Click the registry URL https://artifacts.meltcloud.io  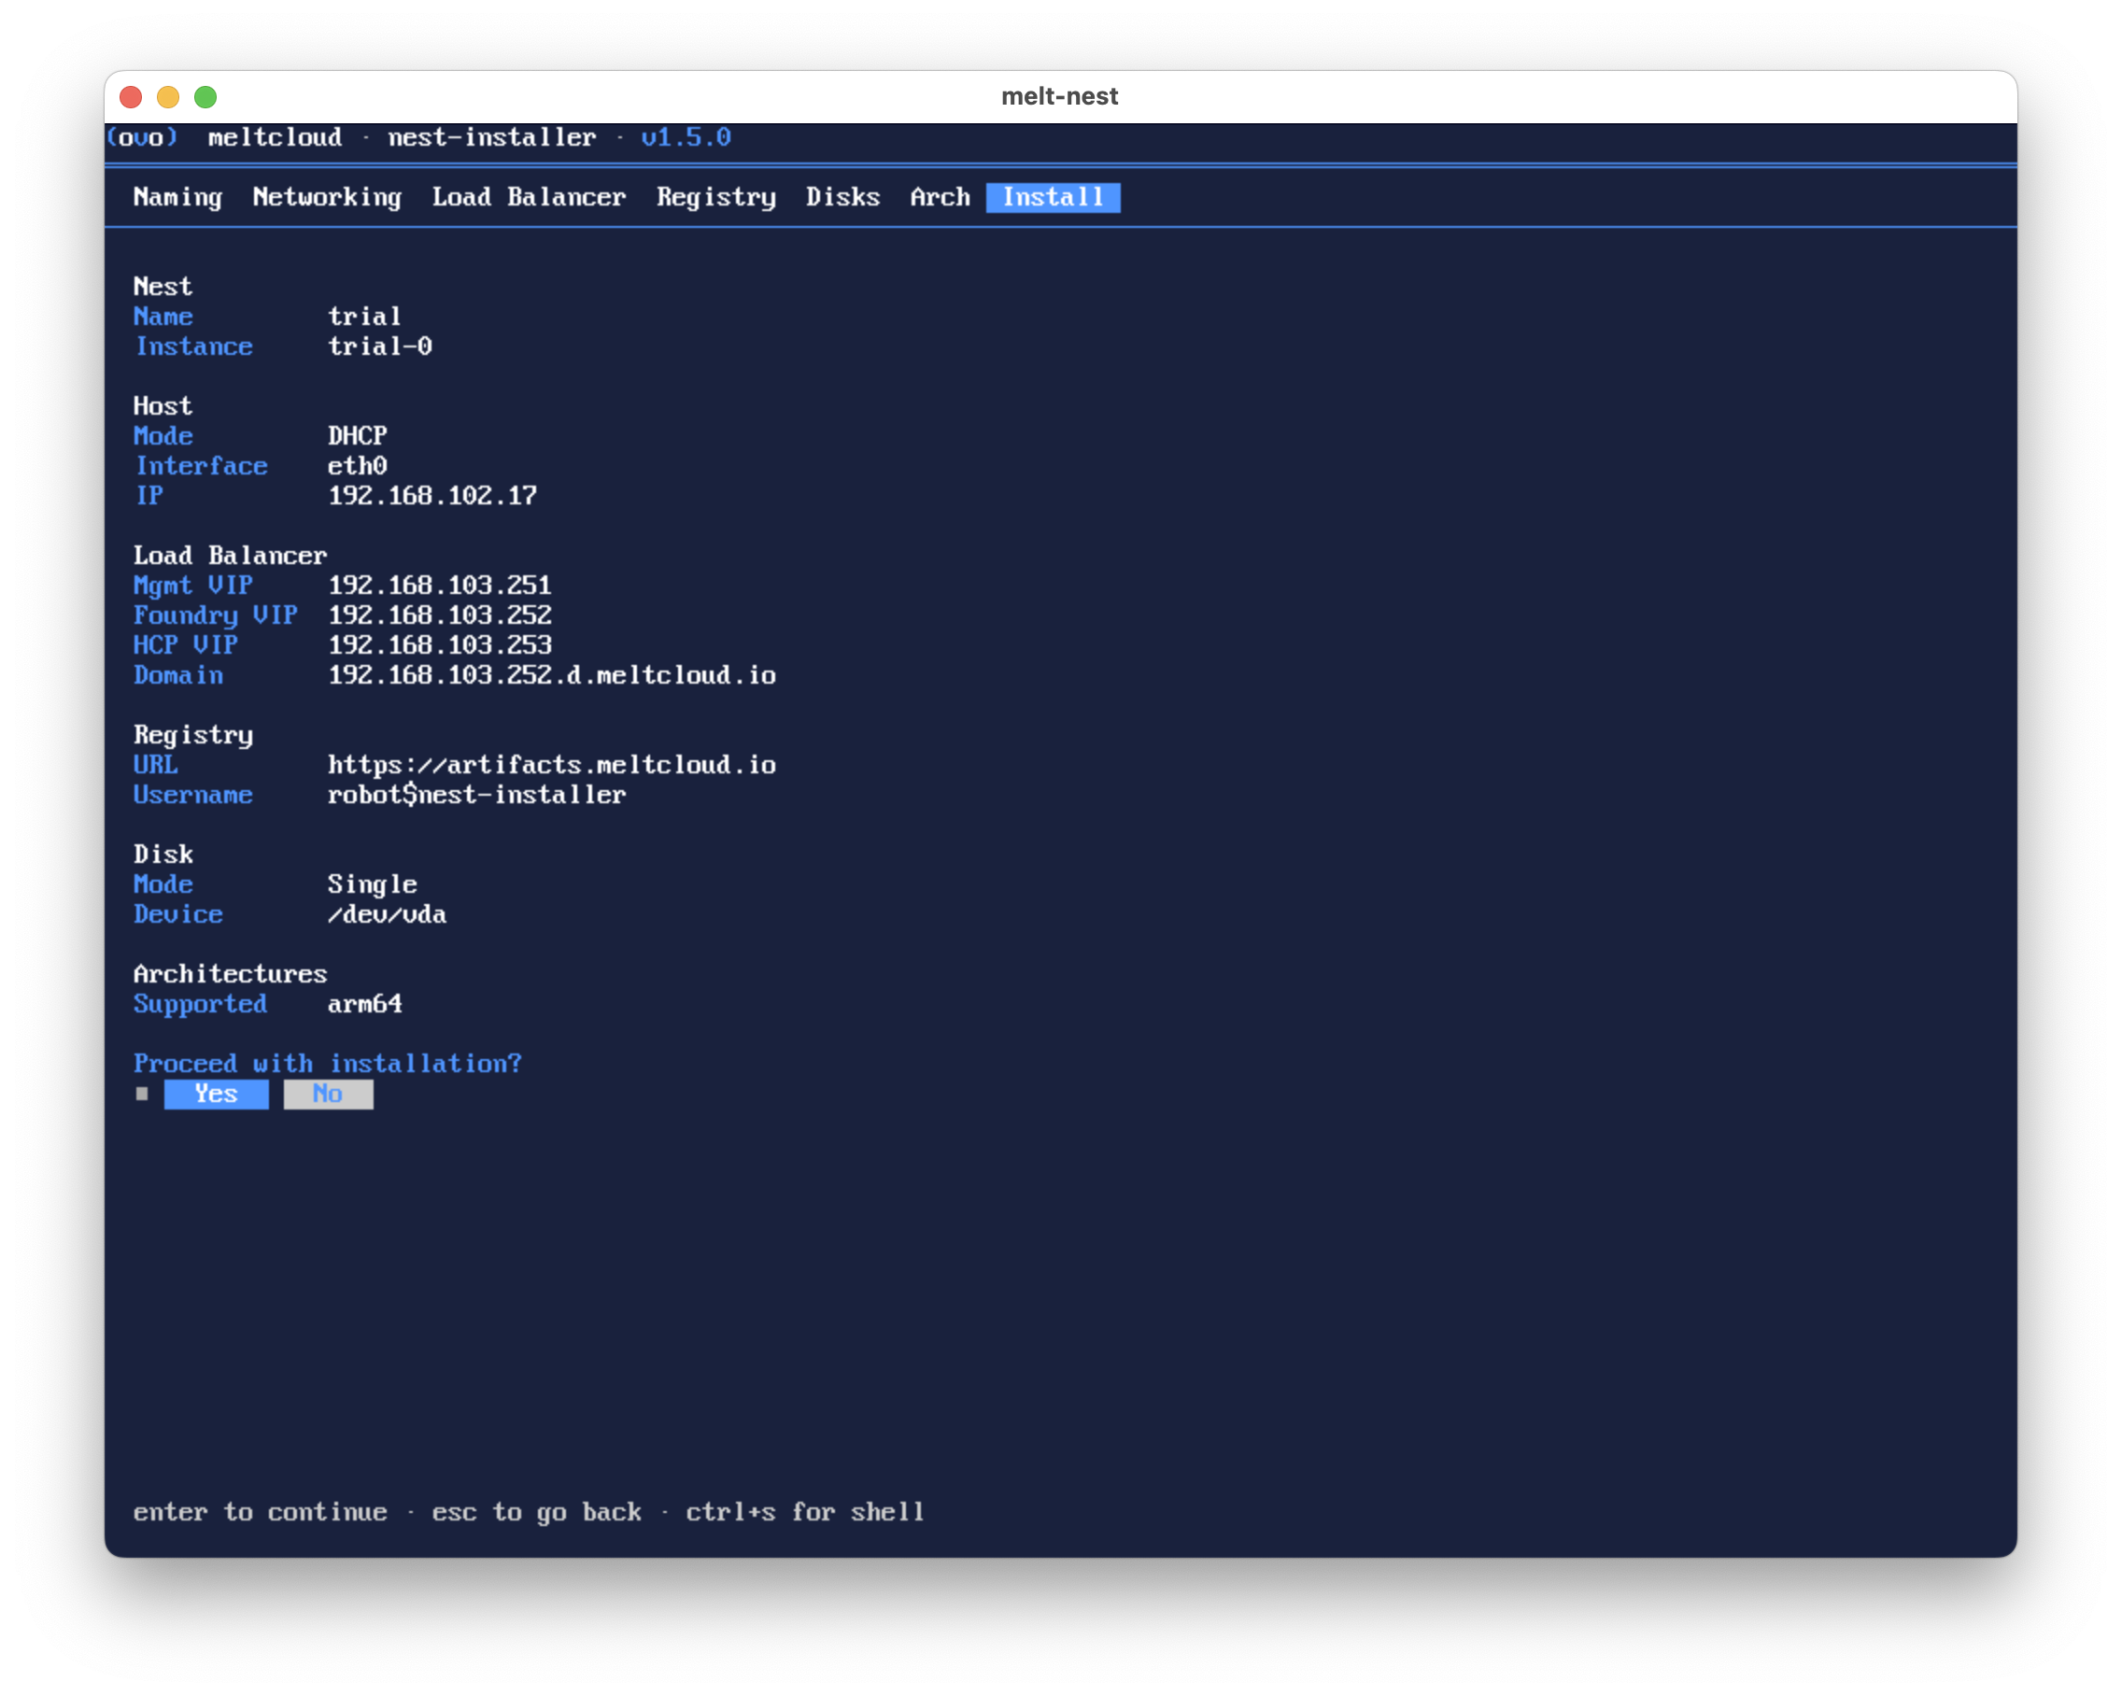tap(552, 765)
